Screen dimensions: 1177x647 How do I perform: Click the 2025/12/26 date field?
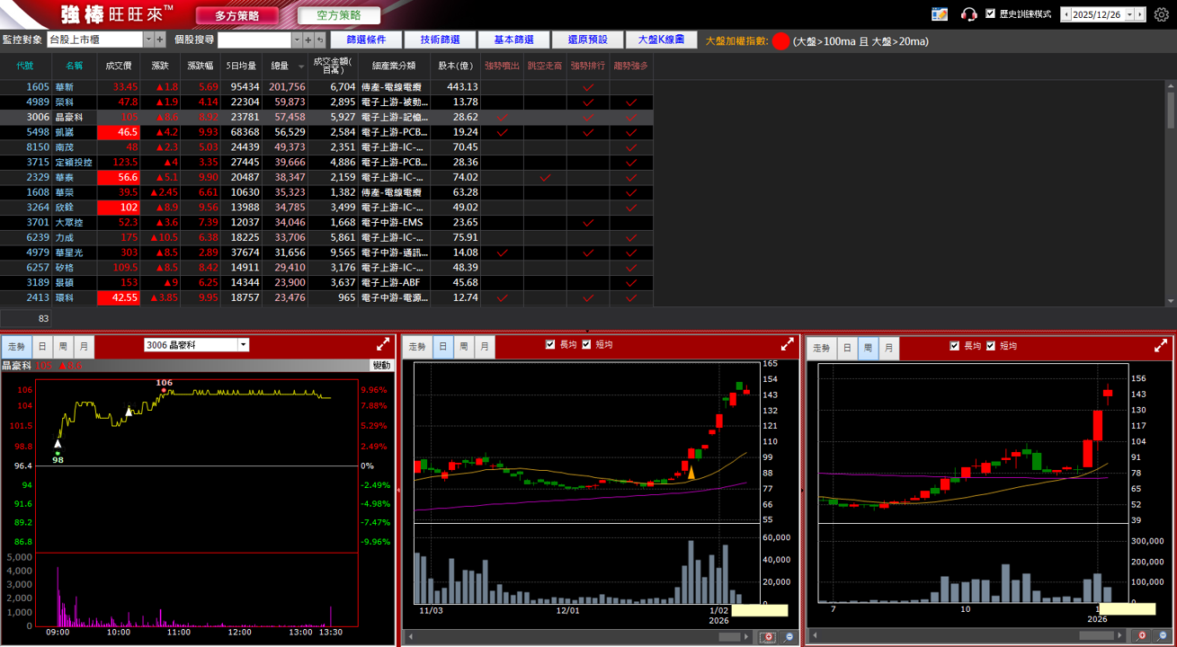(1098, 14)
